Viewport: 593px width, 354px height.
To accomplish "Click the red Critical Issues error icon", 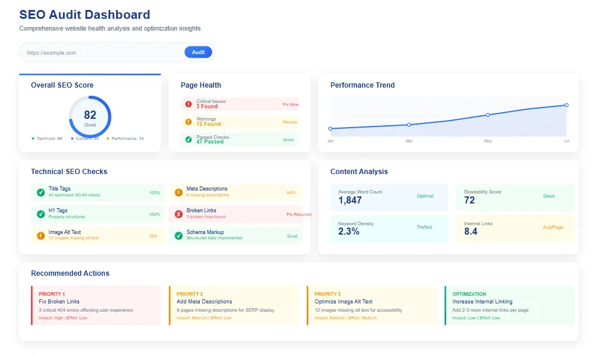I will point(189,103).
